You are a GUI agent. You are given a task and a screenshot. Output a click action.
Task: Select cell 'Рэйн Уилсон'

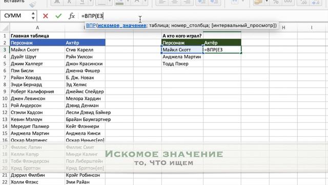85,57
